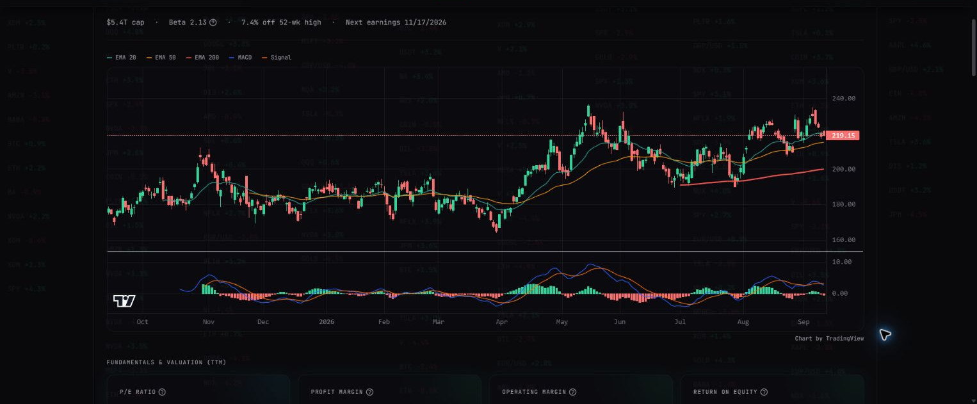Click the $5.4T cap text
This screenshot has height=404, width=977.
[x=125, y=22]
